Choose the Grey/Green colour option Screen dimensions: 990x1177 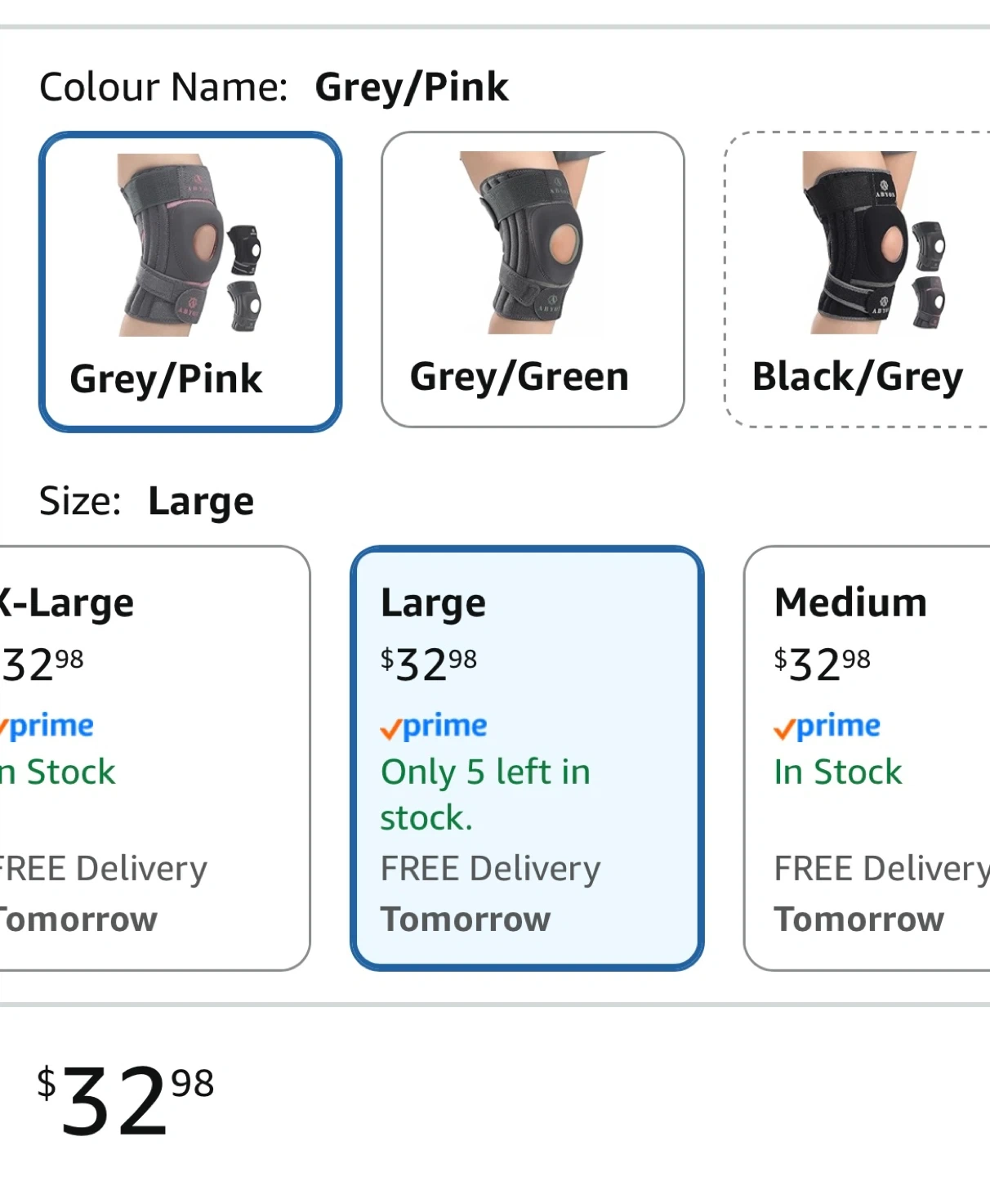533,280
